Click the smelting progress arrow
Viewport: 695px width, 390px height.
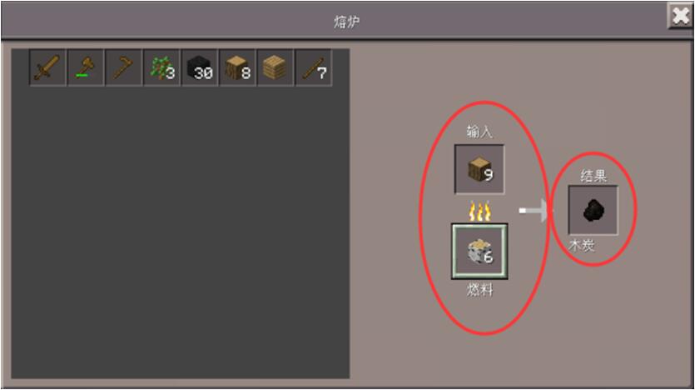point(534,210)
